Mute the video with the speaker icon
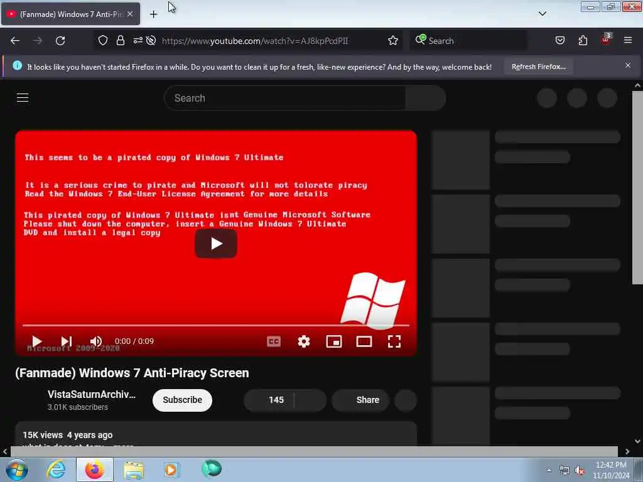The width and height of the screenshot is (643, 482). tap(96, 341)
